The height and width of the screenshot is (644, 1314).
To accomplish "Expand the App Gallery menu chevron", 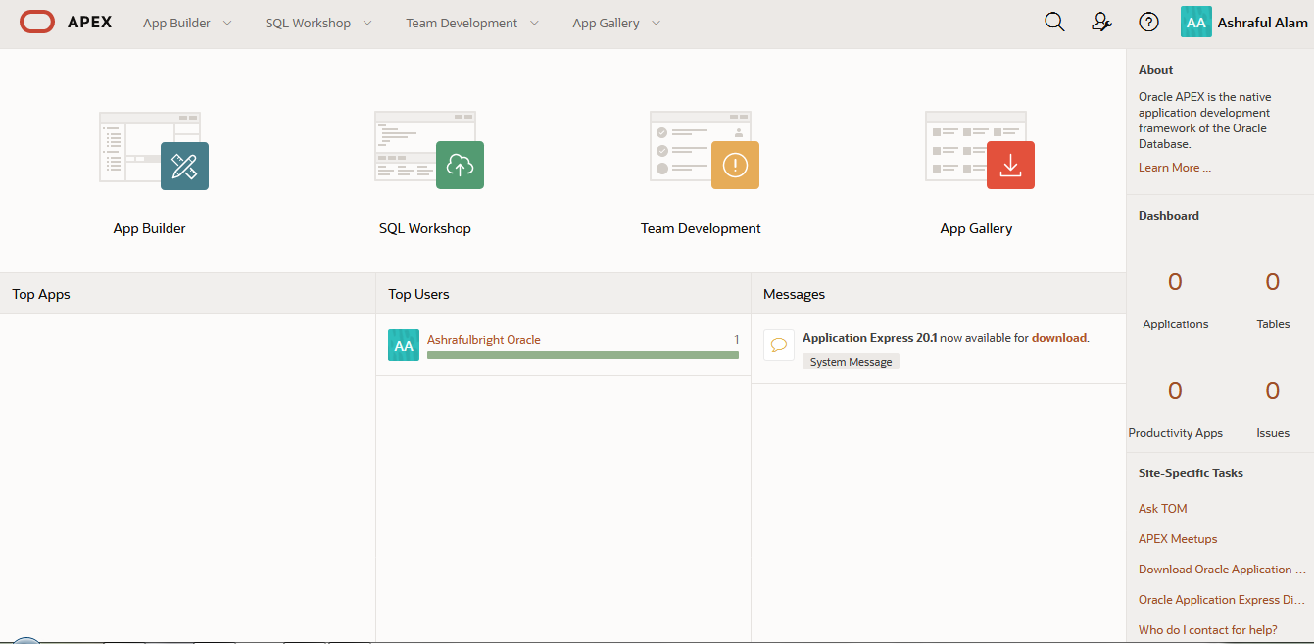I will tap(656, 23).
